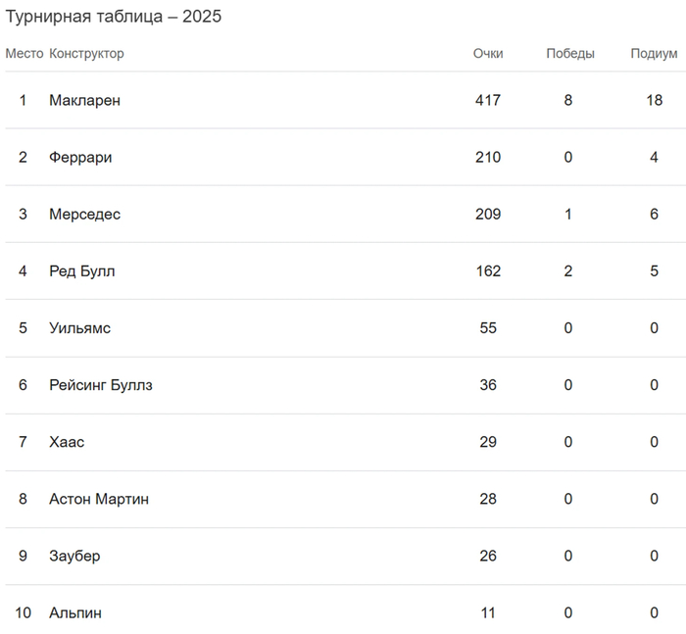Open the Рейсинг Буллз entry
This screenshot has width=686, height=634.
(x=100, y=384)
